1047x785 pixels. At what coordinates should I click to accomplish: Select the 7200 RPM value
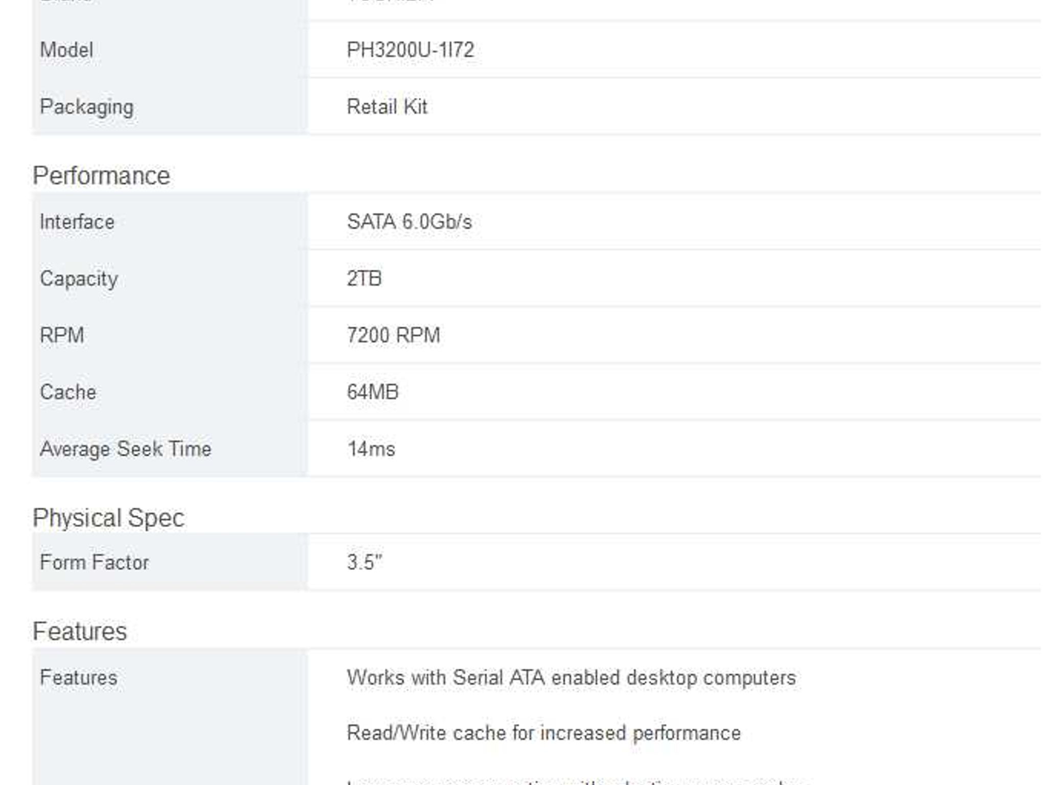coord(393,335)
